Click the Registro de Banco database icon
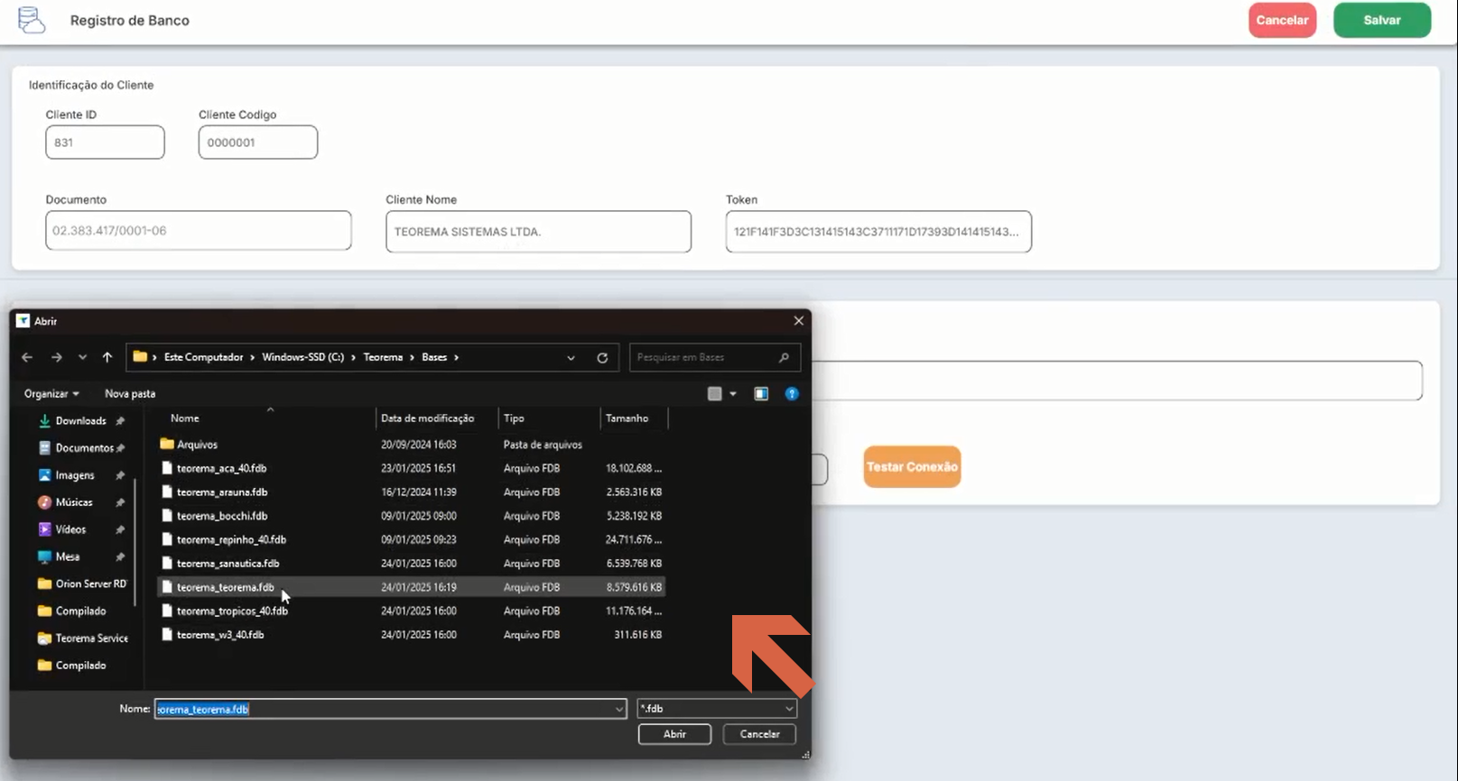1458x781 pixels. coord(32,20)
